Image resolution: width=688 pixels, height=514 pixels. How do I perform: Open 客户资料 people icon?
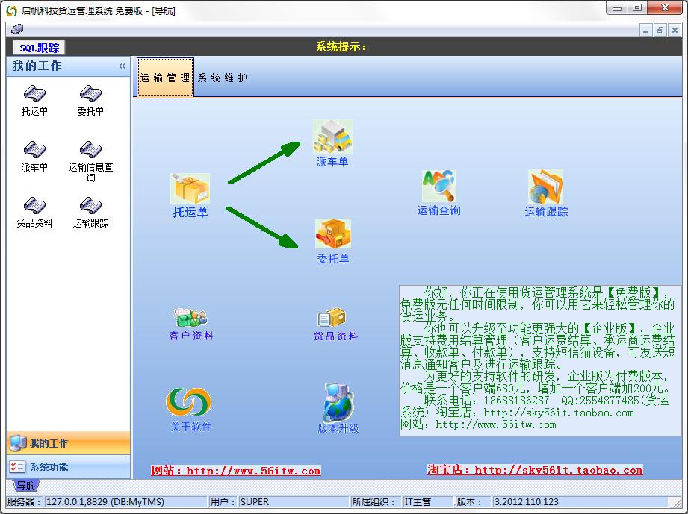pos(191,317)
